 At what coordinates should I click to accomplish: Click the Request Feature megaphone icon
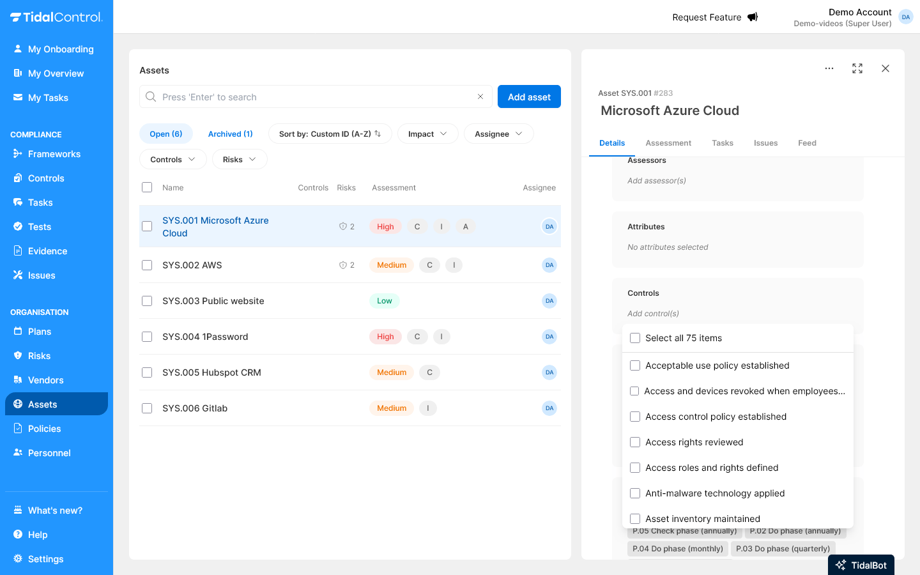pyautogui.click(x=753, y=17)
